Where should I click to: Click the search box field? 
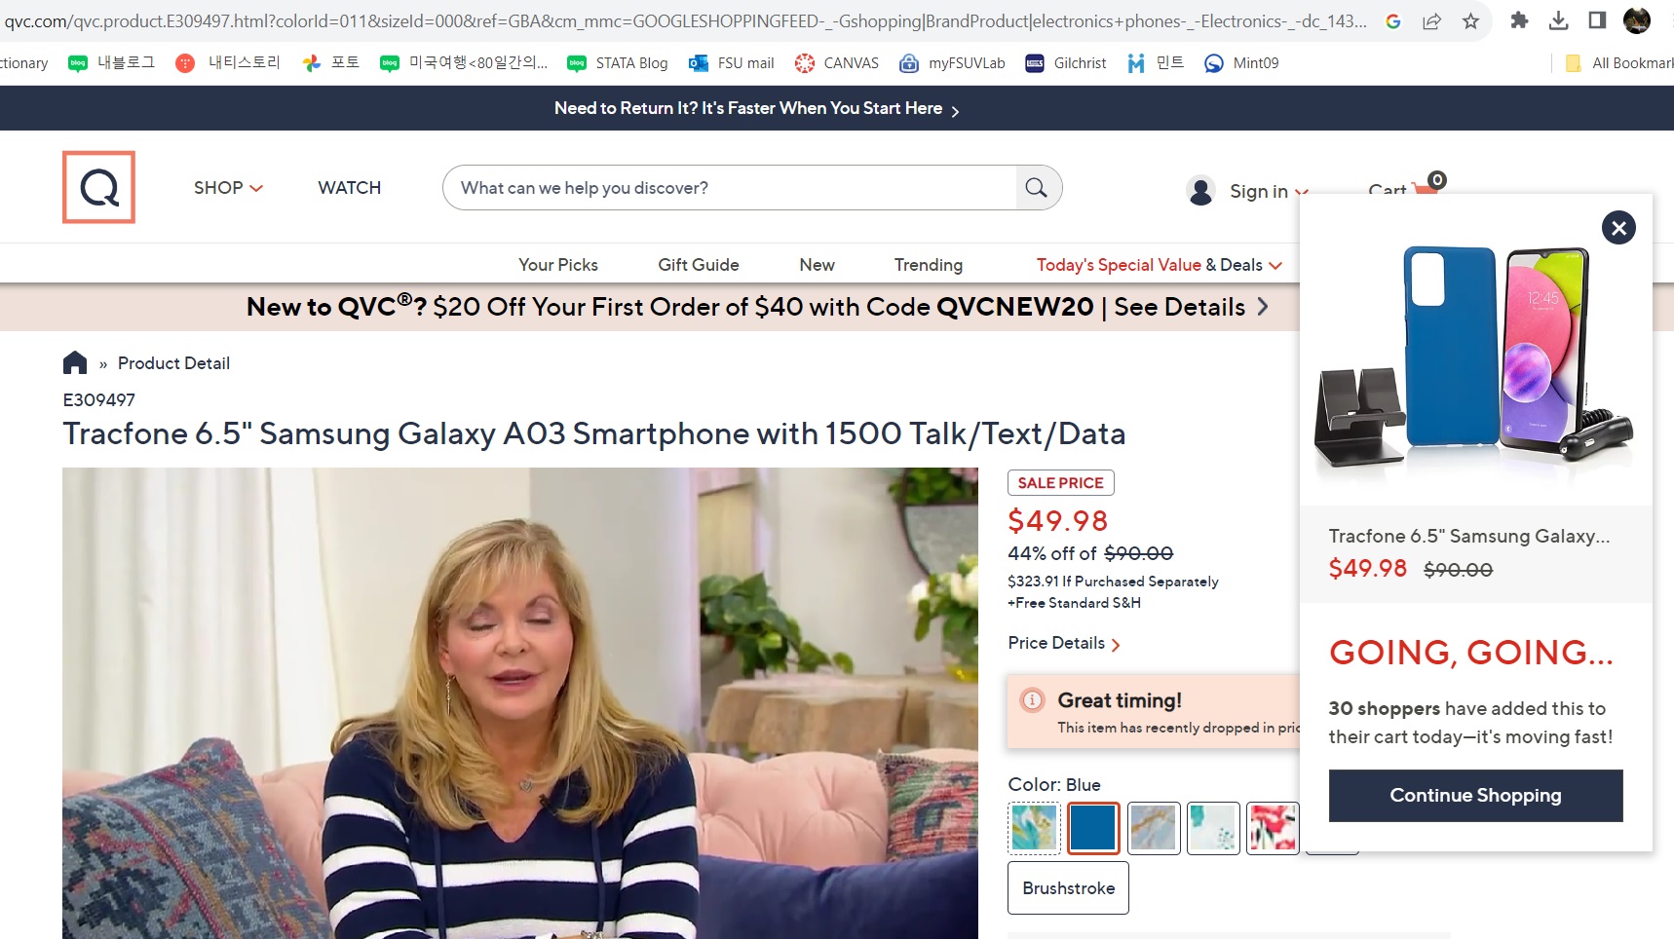click(731, 188)
